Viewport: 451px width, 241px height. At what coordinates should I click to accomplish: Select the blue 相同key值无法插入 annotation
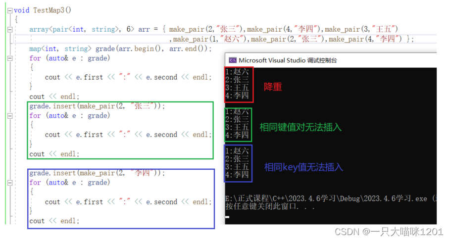[303, 167]
